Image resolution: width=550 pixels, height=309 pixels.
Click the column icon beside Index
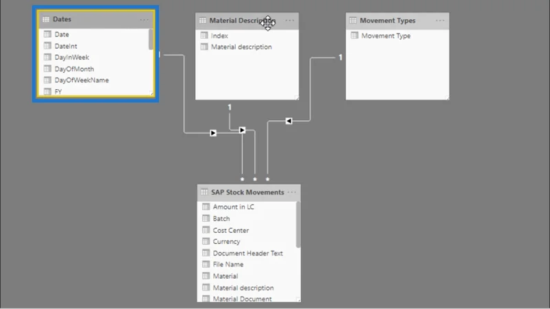tap(204, 36)
